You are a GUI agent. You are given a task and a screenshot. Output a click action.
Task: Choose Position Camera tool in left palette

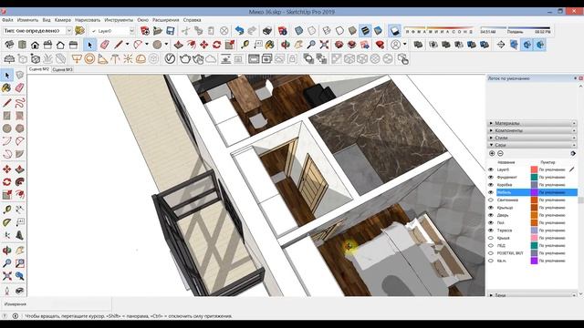click(7, 290)
